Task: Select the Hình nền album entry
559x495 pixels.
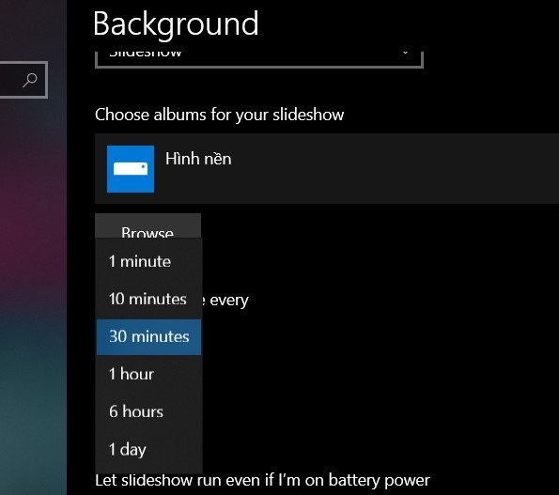Action: pyautogui.click(x=327, y=168)
